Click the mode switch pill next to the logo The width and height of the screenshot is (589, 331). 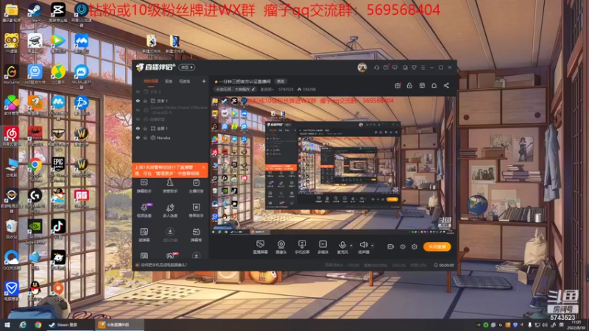click(187, 68)
